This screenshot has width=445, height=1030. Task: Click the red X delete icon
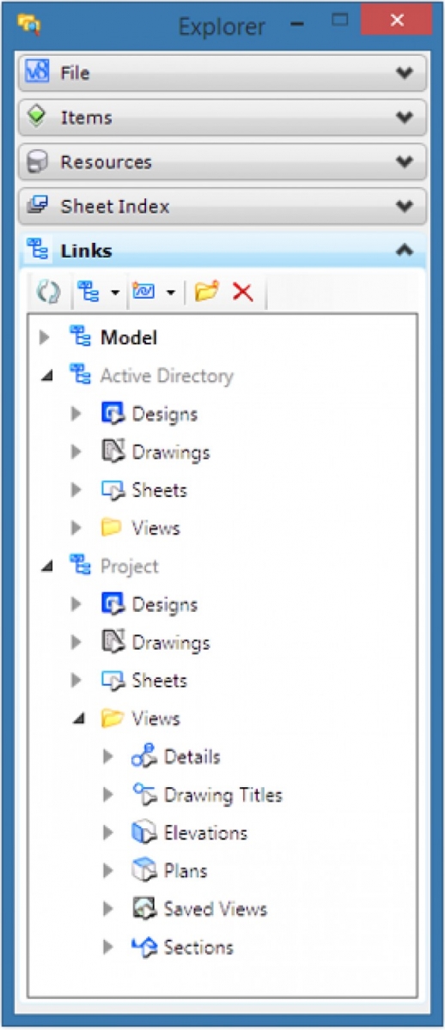[x=243, y=292]
